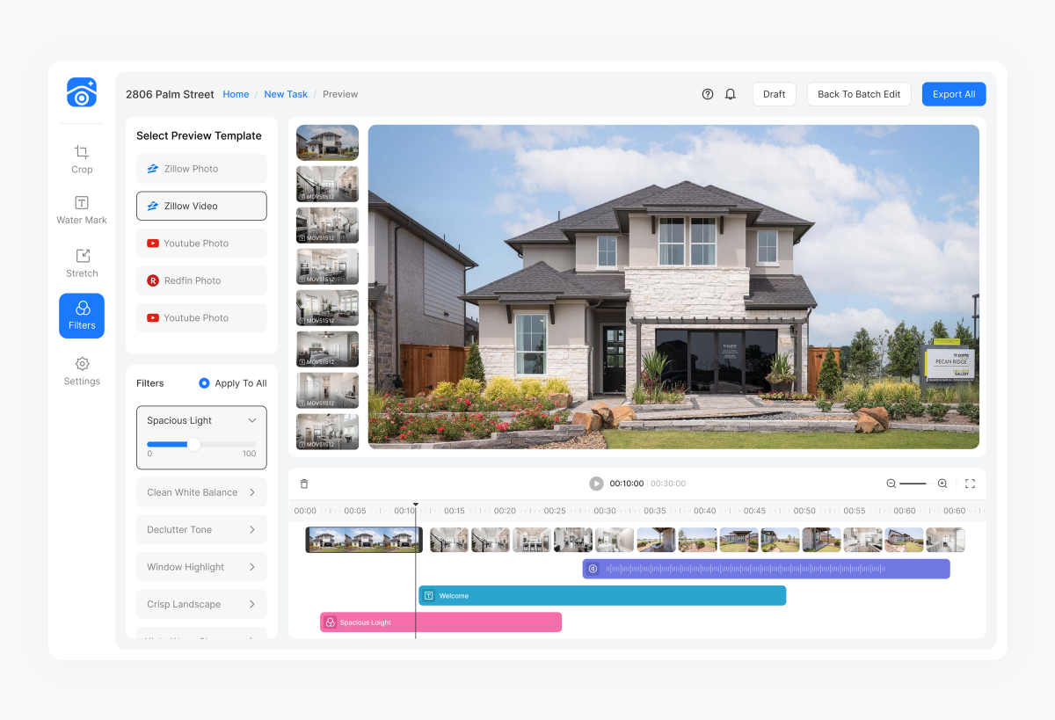1055x720 pixels.
Task: Select the Zillow Video template
Action: 201,206
